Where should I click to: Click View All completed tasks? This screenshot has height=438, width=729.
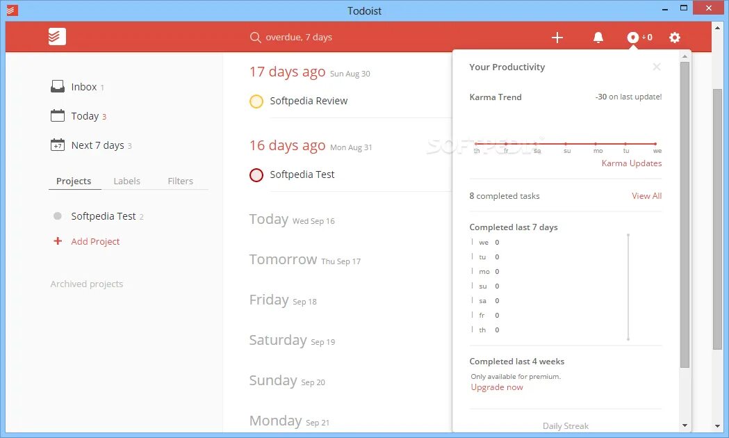pos(646,196)
